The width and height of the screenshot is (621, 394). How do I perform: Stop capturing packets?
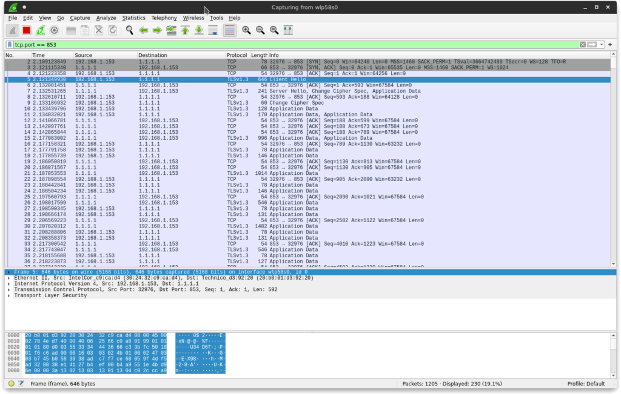click(x=26, y=30)
